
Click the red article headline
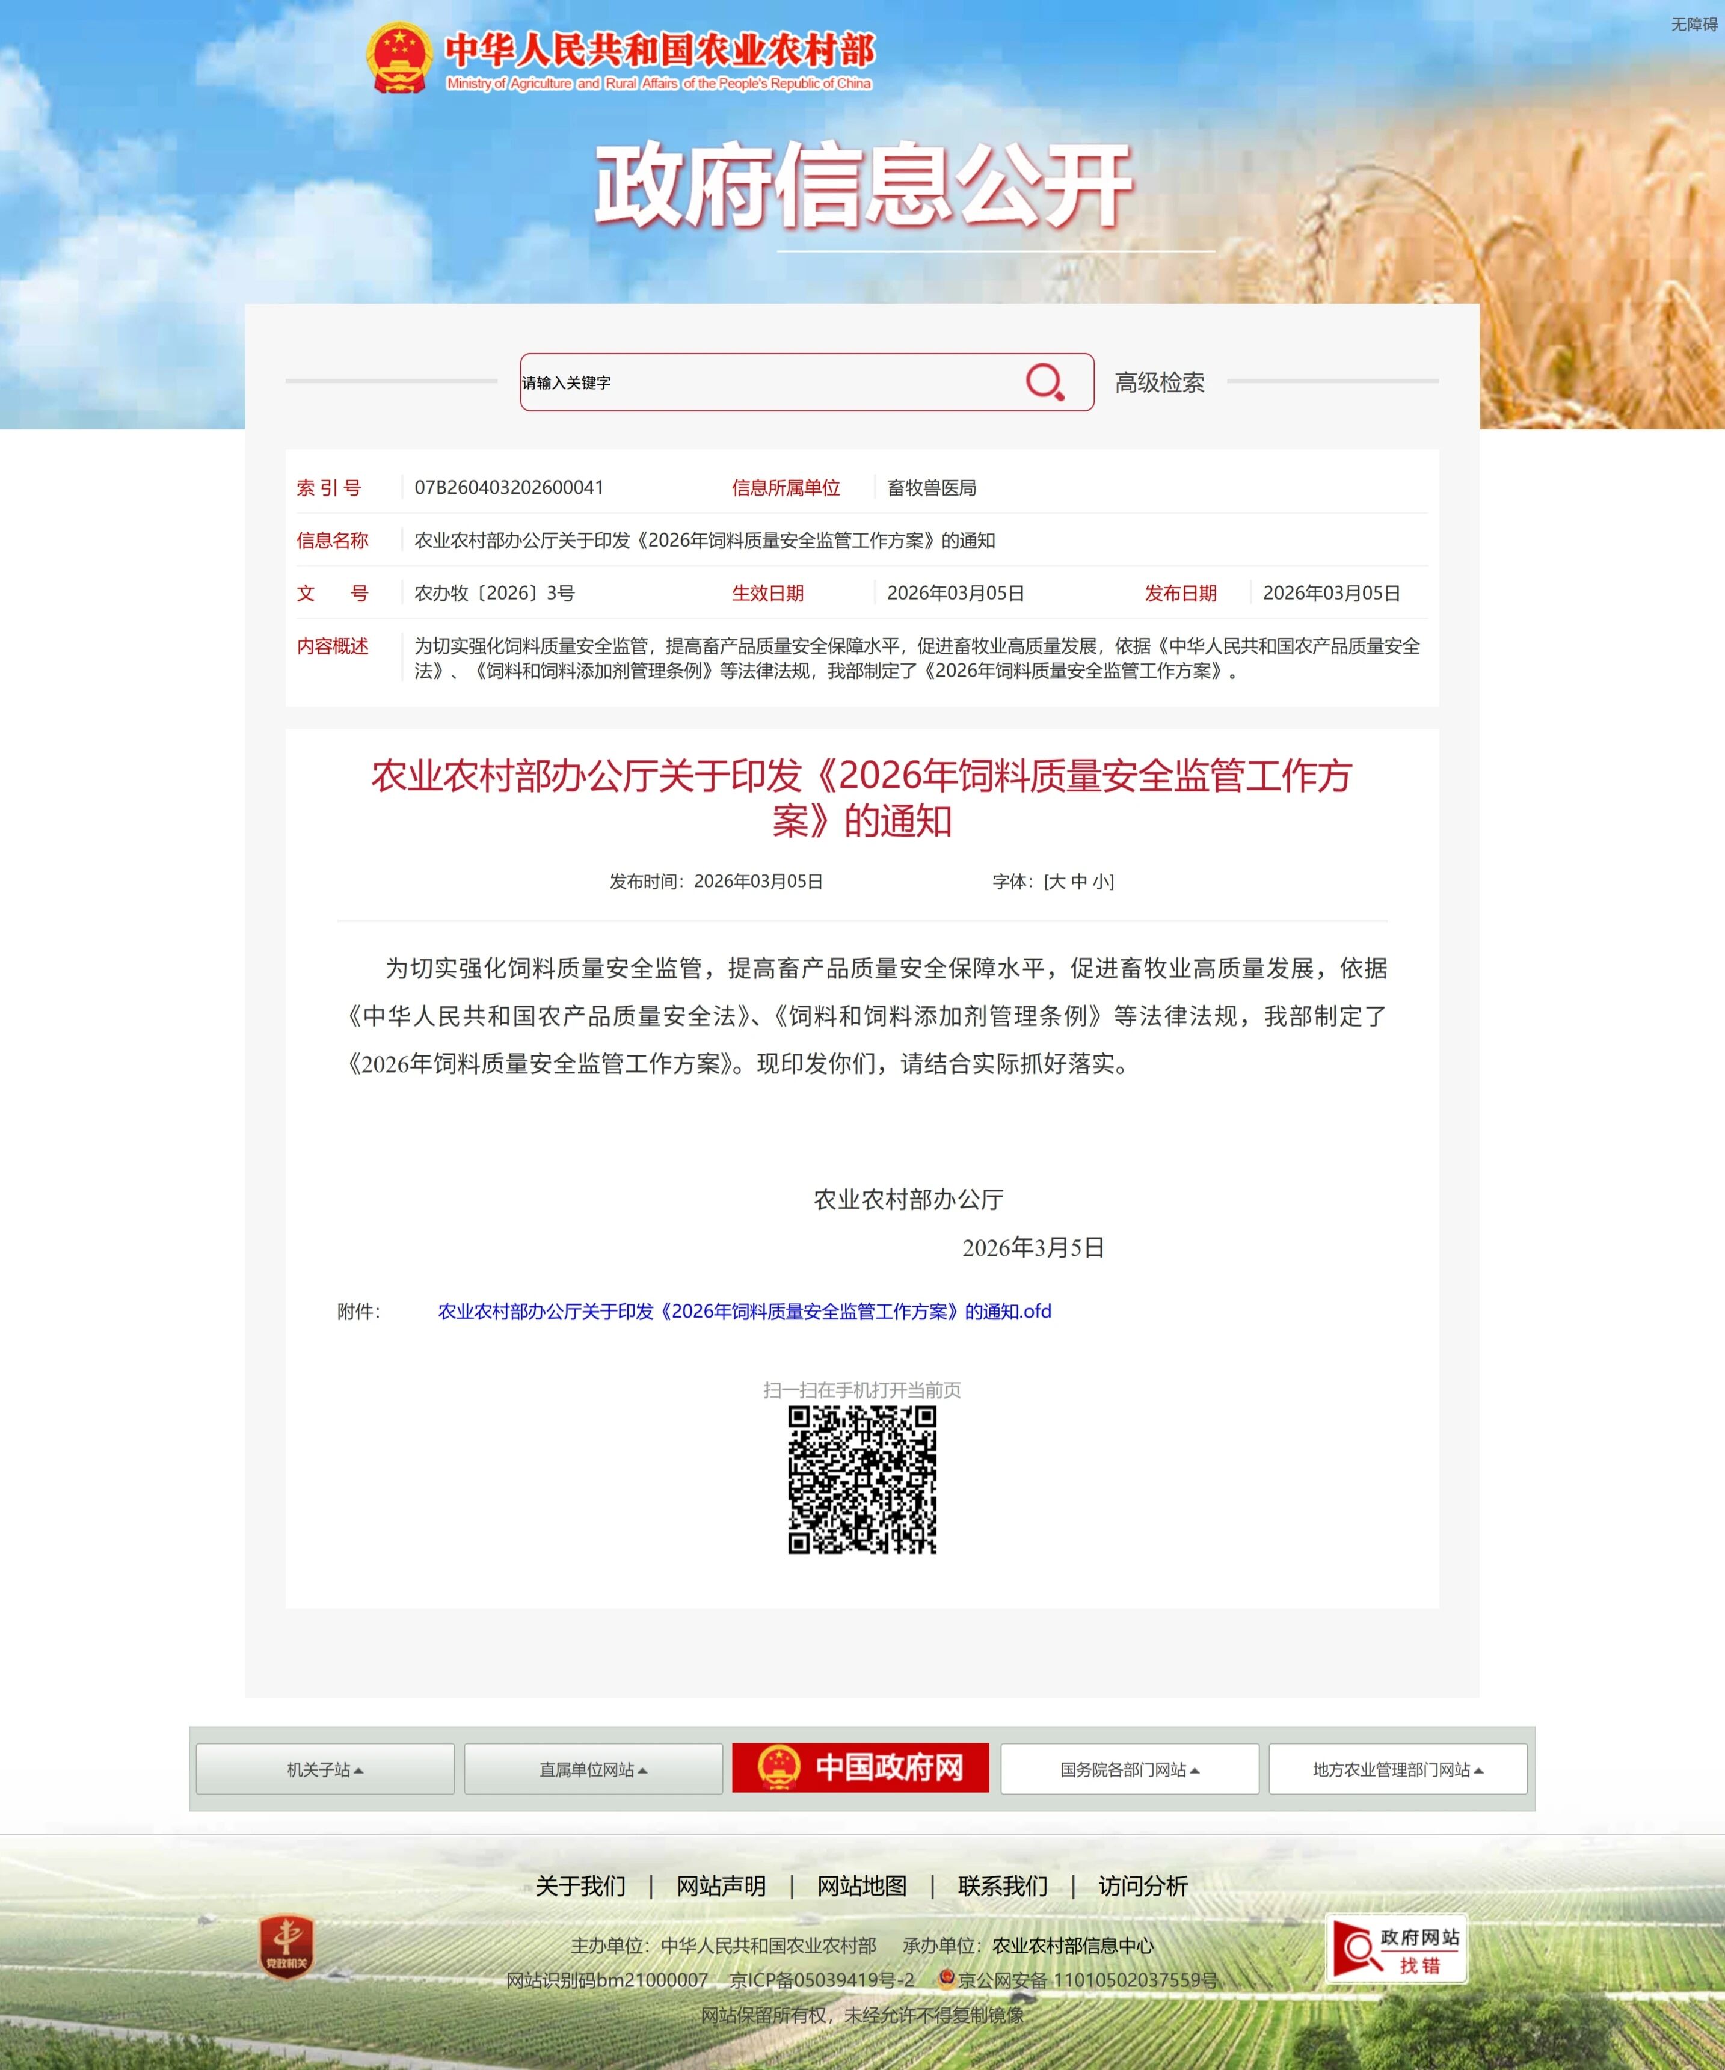coord(862,797)
